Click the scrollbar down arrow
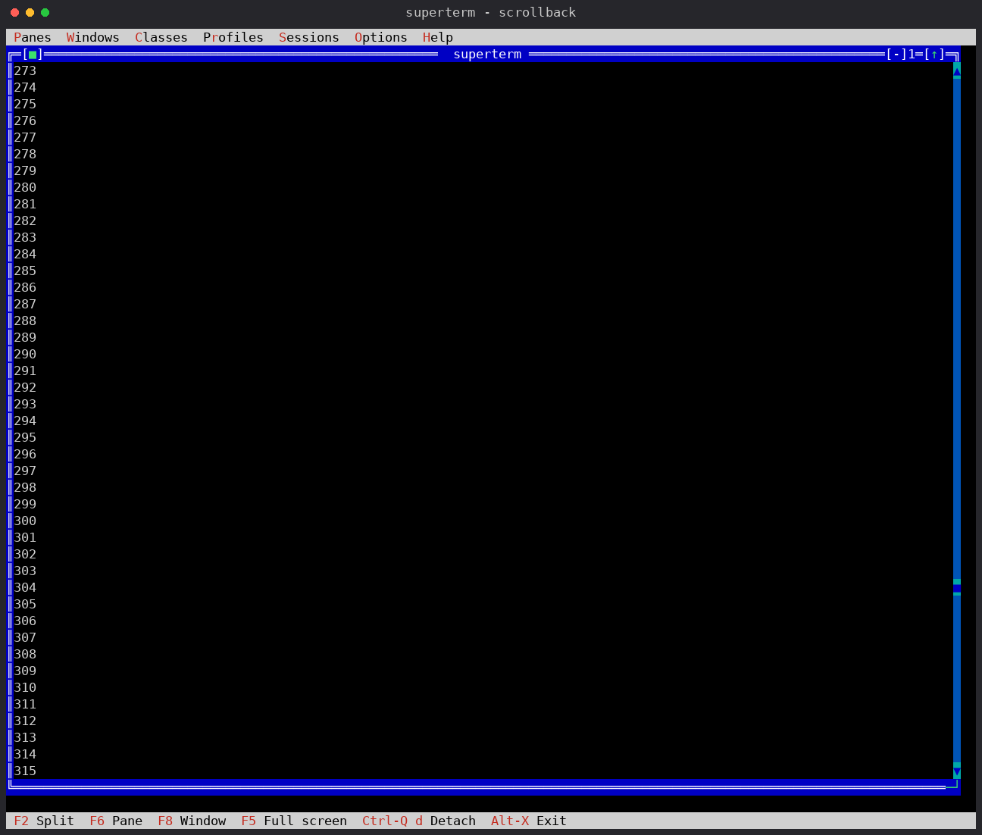 pyautogui.click(x=957, y=771)
